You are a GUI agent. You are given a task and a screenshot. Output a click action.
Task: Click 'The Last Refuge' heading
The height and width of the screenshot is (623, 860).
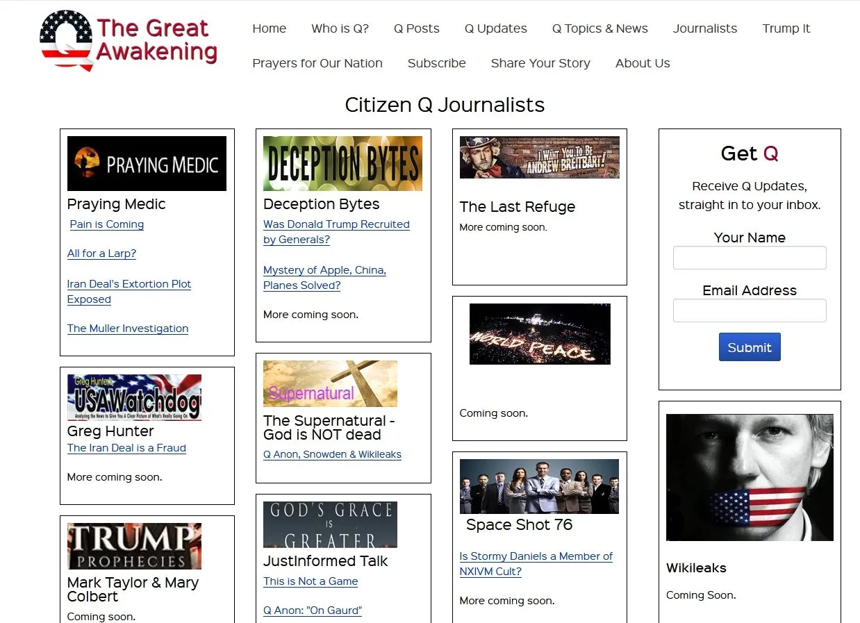pyautogui.click(x=518, y=207)
